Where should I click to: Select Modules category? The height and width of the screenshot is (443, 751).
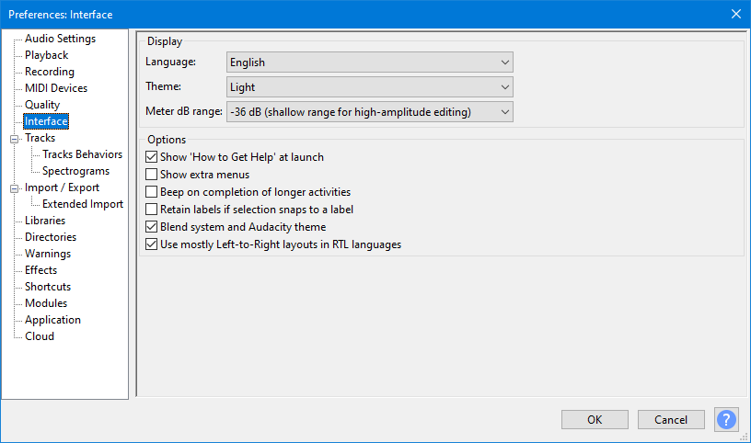coord(46,302)
